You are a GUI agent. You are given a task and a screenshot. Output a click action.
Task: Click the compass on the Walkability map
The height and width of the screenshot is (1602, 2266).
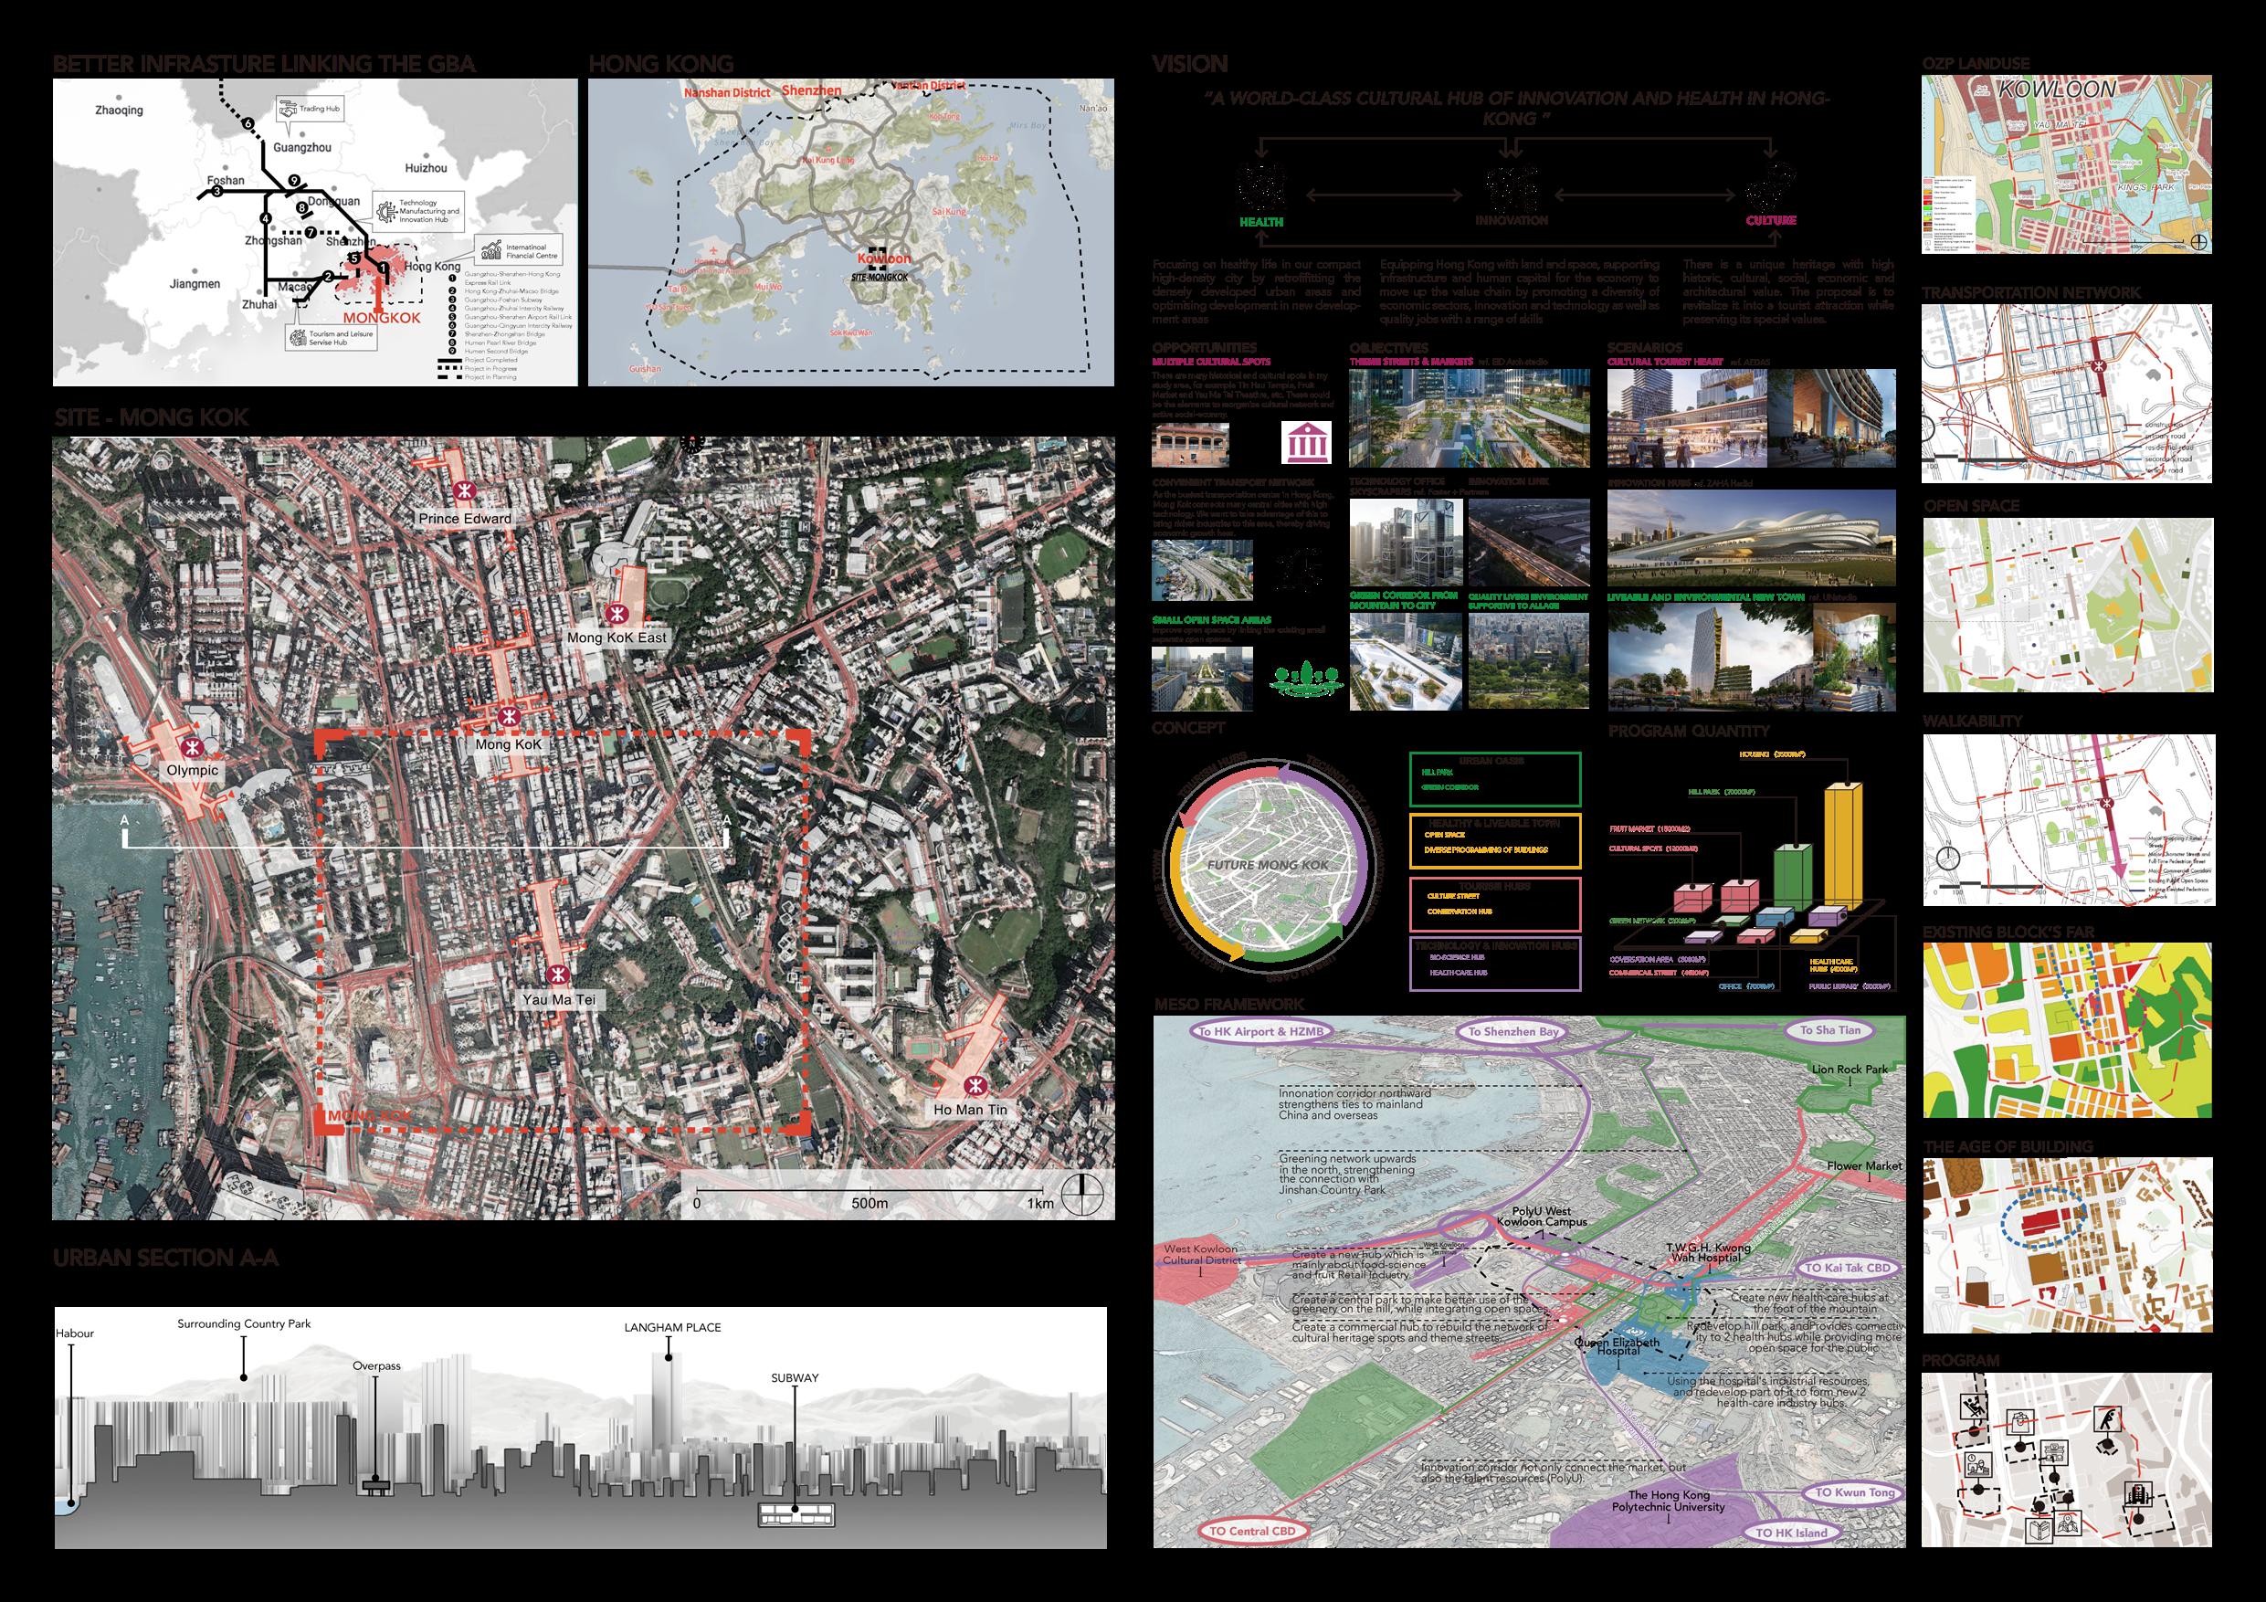point(1949,859)
